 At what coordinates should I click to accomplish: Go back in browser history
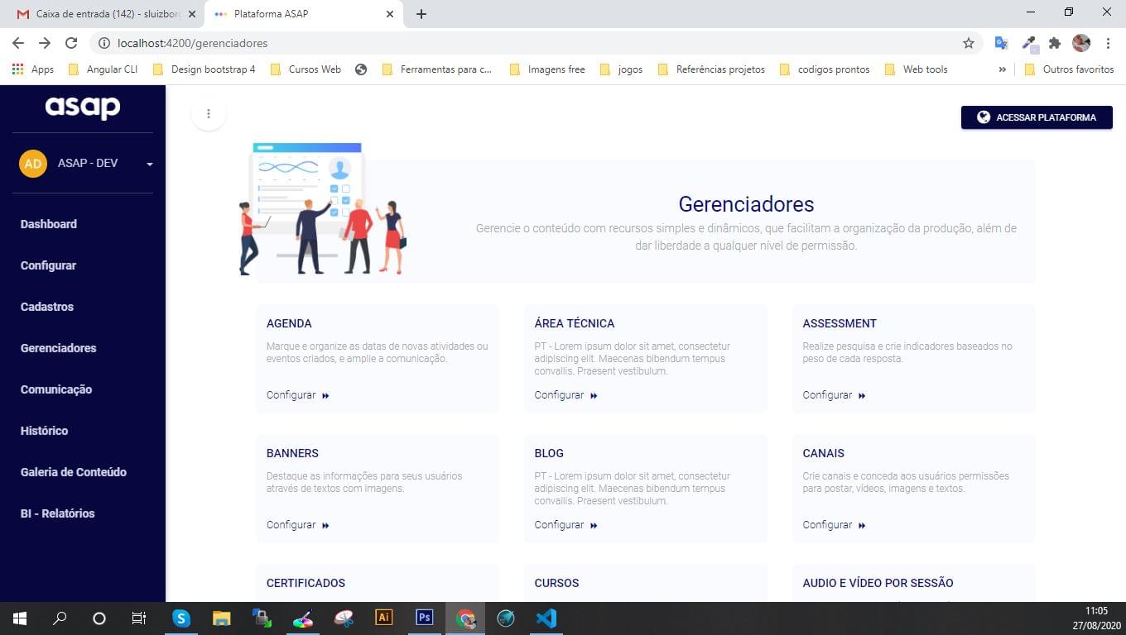click(18, 43)
